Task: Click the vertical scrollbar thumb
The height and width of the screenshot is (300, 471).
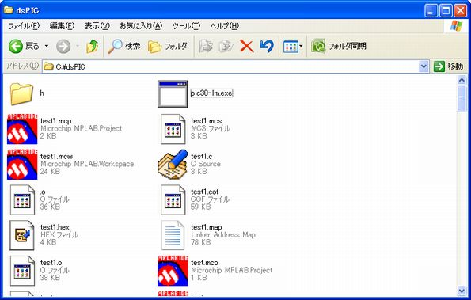Action: pos(462,98)
